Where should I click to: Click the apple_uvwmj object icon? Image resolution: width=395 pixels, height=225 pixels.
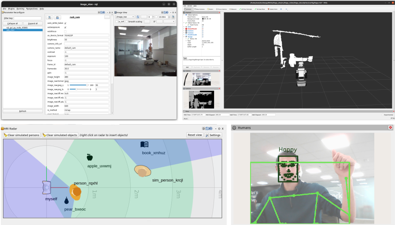[90, 157]
